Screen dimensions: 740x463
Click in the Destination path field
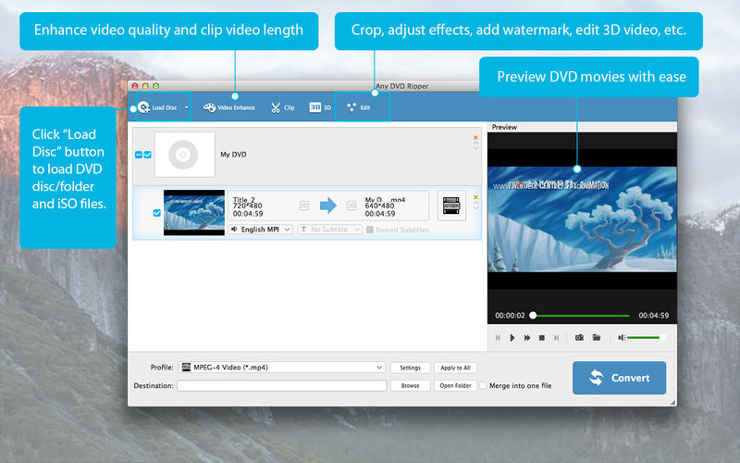coord(282,385)
